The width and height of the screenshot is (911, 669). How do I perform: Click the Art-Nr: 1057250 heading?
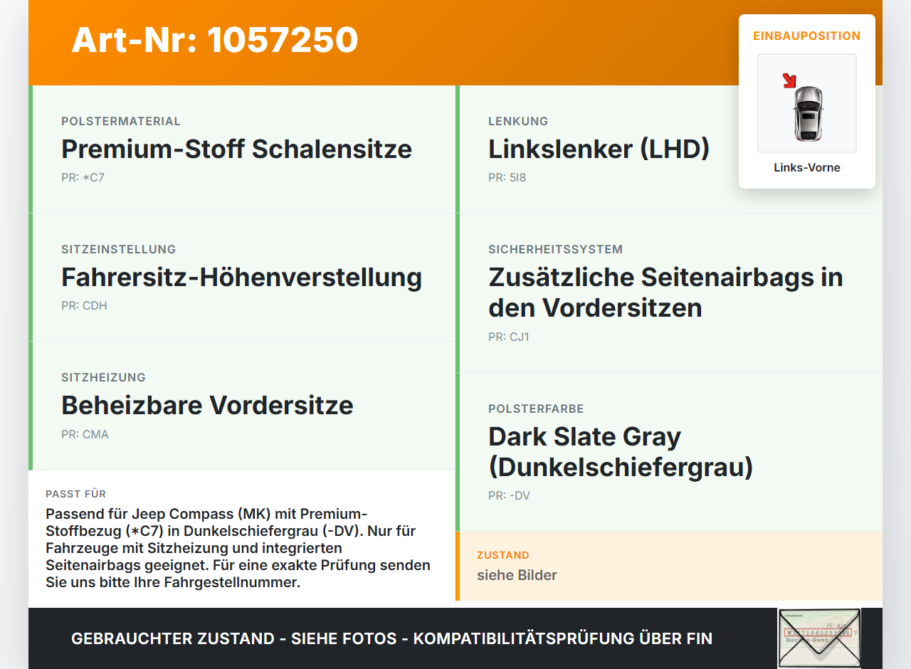[x=215, y=40]
